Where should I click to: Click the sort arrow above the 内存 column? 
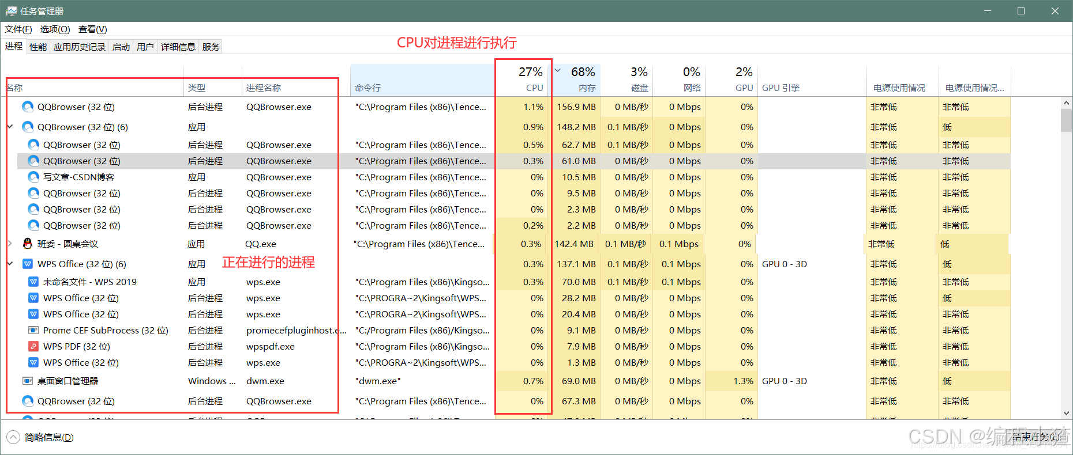click(558, 71)
